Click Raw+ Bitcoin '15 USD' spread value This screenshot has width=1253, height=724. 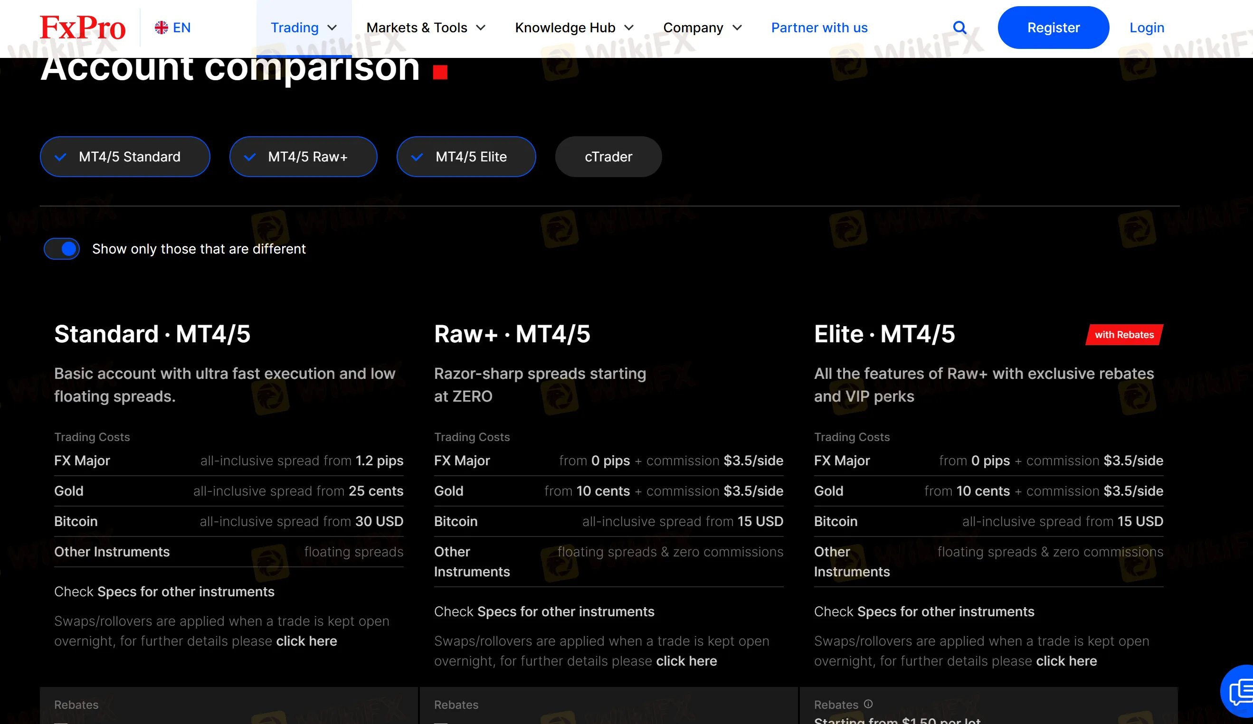[760, 521]
